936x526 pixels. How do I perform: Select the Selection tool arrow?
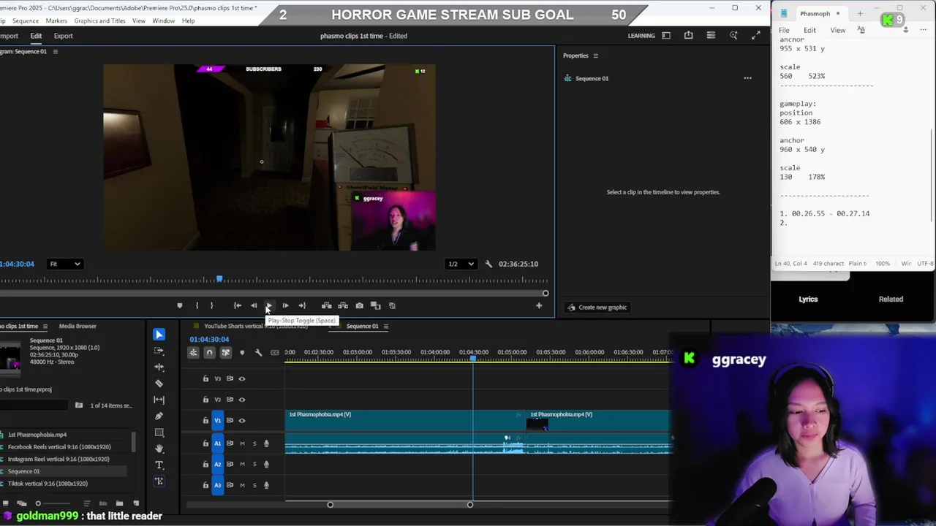click(x=159, y=335)
